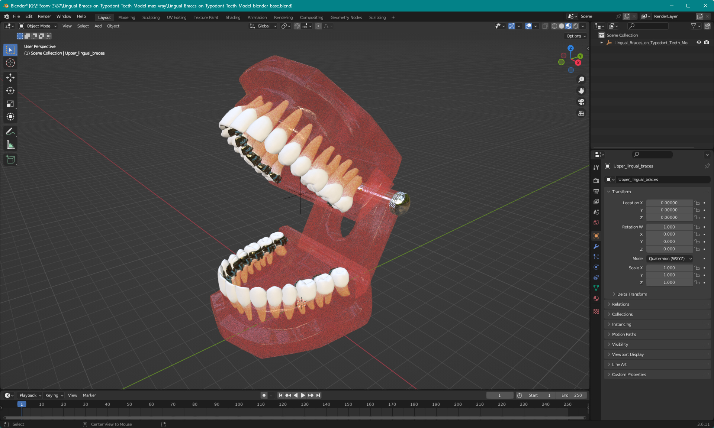Screen dimensions: 714x428
Task: Open the timeline Keying menu
Action: click(x=54, y=395)
